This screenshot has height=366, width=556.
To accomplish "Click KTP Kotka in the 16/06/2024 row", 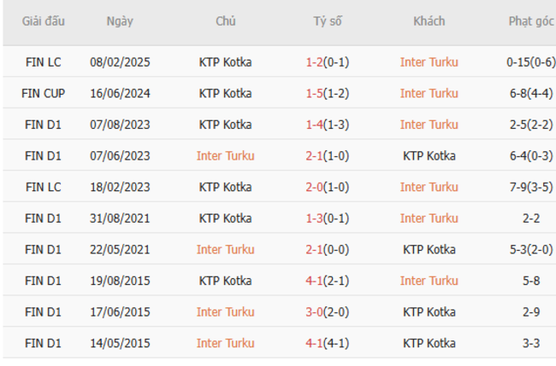I will 226,93.
